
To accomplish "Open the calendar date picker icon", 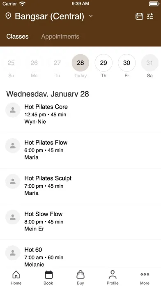I will 139,16.
